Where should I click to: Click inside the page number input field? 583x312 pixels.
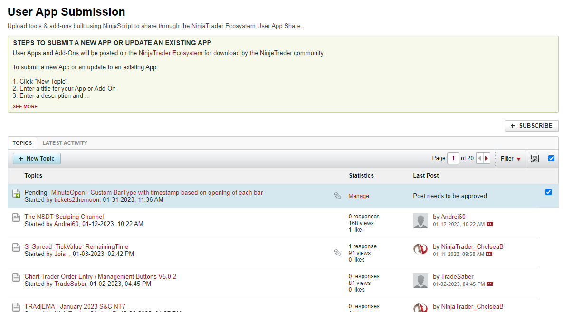tap(453, 158)
